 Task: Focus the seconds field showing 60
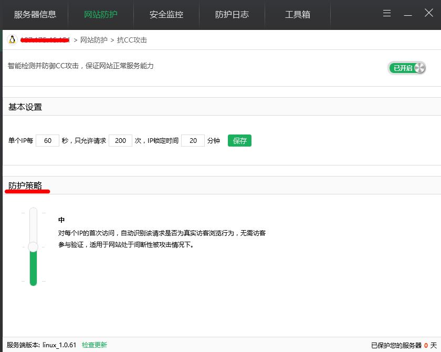(48, 141)
